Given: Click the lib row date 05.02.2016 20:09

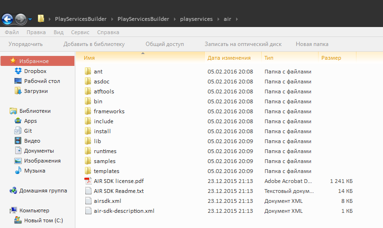Looking at the screenshot, I should tap(230, 141).
